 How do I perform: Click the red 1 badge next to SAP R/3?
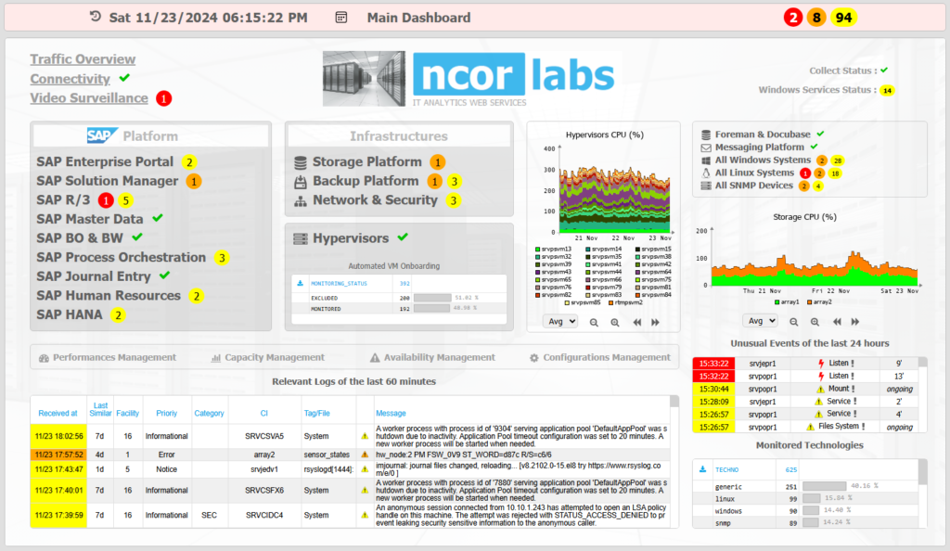point(106,200)
